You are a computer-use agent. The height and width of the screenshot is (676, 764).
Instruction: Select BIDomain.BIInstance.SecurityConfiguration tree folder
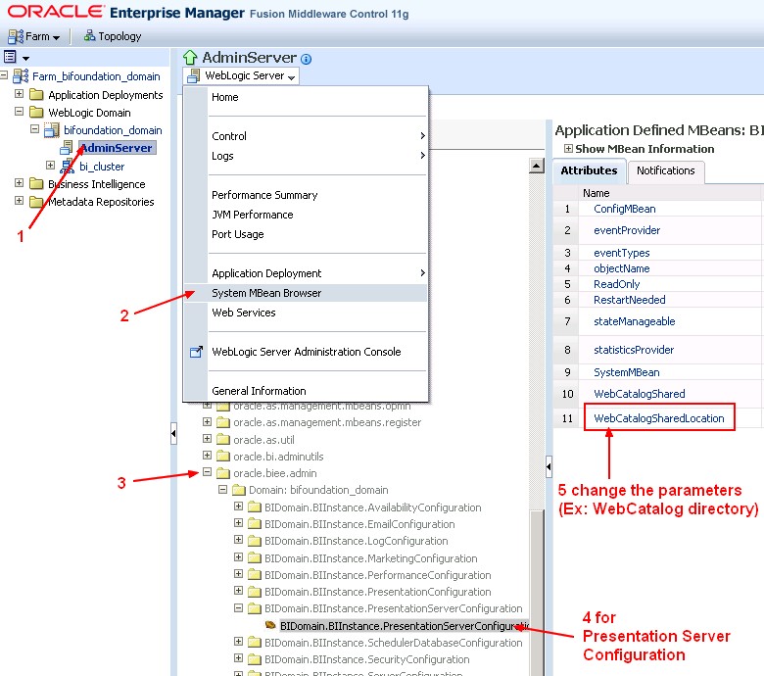372,660
